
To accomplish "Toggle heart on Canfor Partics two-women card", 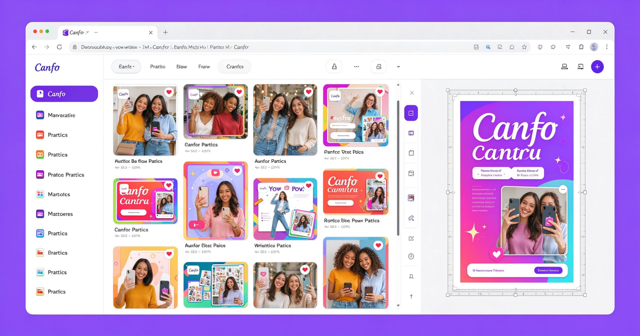I will pyautogui.click(x=239, y=92).
